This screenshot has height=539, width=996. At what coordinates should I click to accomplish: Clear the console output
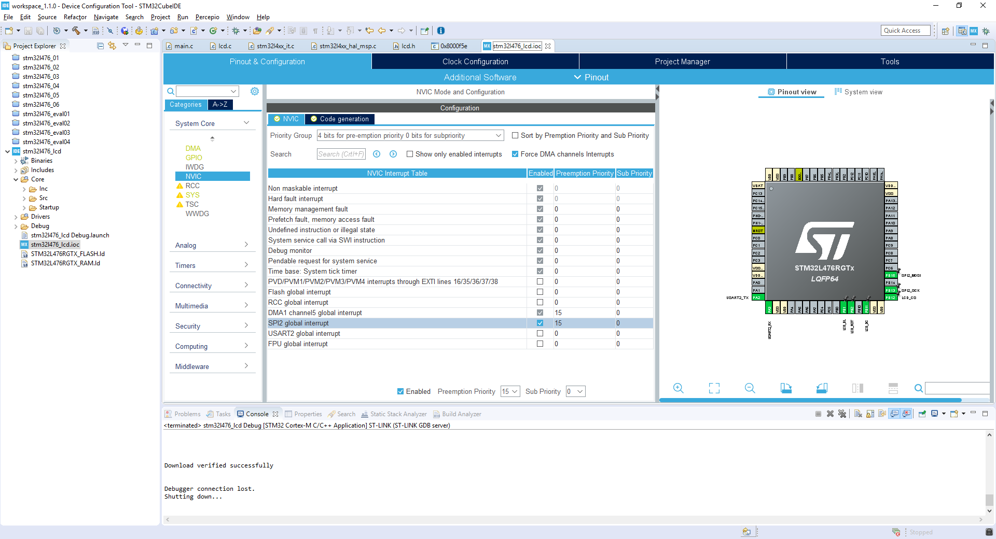pos(858,414)
